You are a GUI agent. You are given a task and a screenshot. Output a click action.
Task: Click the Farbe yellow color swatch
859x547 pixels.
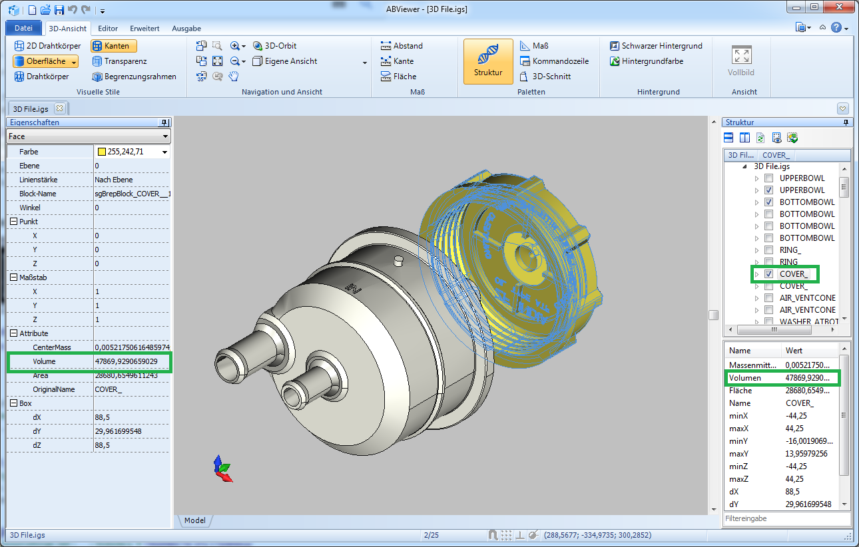pos(102,152)
